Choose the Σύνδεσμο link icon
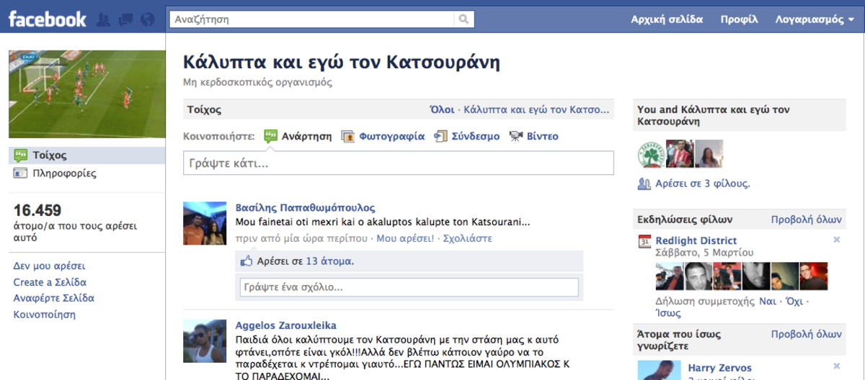Screen dimensions: 865x380 point(440,136)
